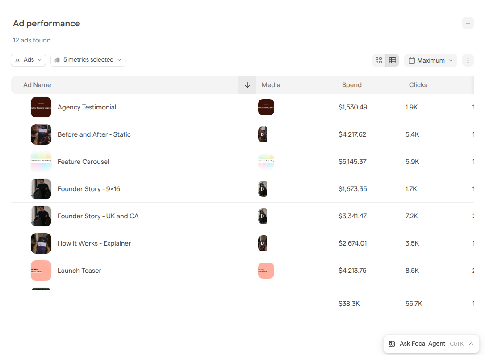Open the Founder Story - 9×16 thumbnail

(x=41, y=188)
